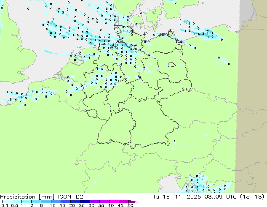
Task: Click the legend value label '10'
Action: [53, 205]
